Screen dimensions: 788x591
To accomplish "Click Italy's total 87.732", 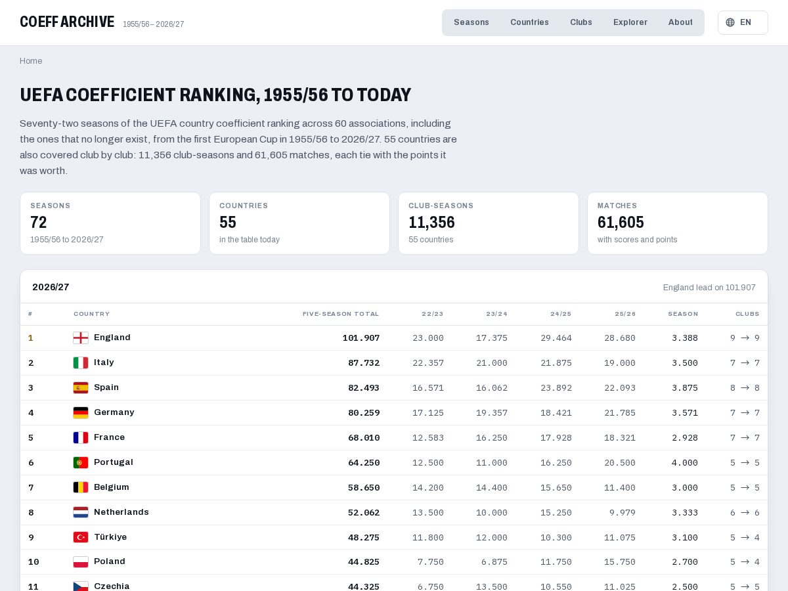I will [364, 363].
